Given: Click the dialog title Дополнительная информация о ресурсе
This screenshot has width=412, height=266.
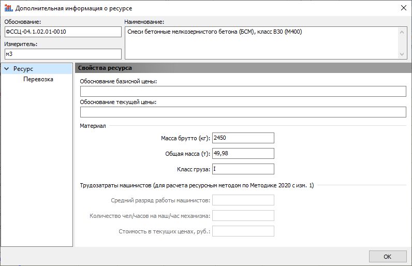Looking at the screenshot, I should [x=73, y=8].
